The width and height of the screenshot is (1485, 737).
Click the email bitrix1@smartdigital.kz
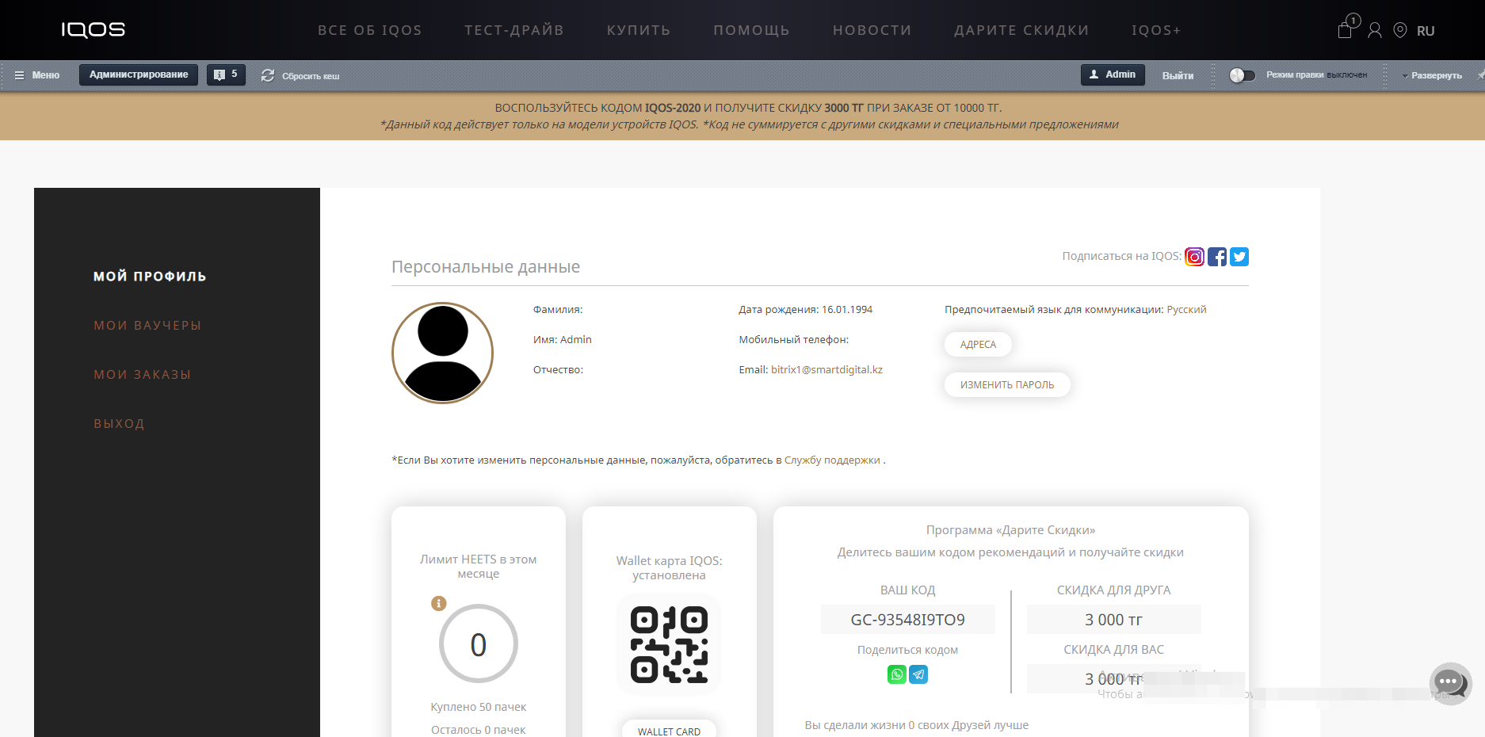point(826,370)
